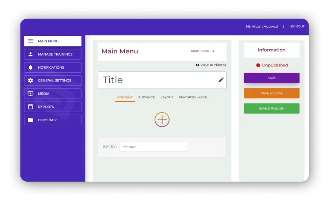This screenshot has width=329, height=201.
Task: Click the Main Menu breadcrumb chevron
Action: click(213, 51)
